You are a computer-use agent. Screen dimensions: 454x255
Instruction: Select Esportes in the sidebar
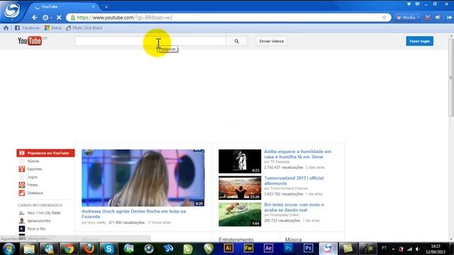pyautogui.click(x=35, y=169)
